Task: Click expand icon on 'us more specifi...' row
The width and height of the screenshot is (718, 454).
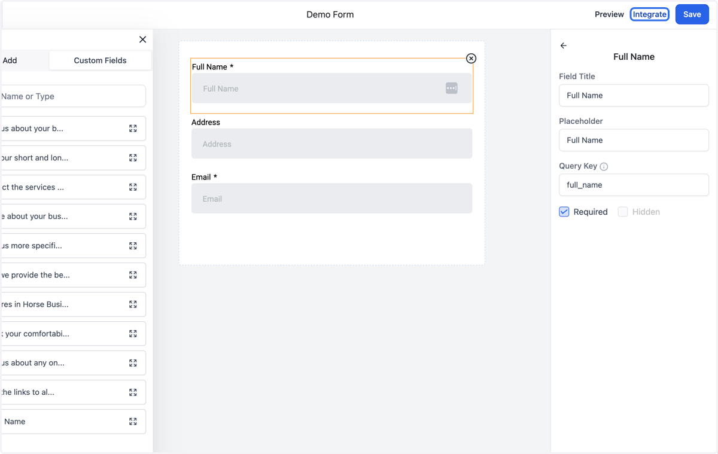Action: 133,246
